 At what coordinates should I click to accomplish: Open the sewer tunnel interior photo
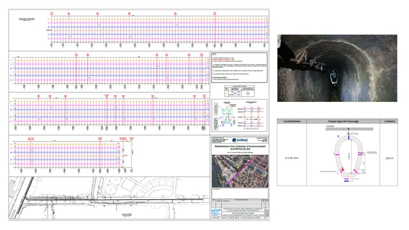pos(337,68)
